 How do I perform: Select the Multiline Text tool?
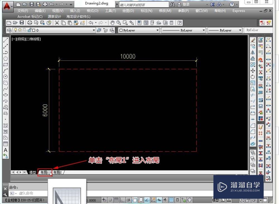point(6,150)
